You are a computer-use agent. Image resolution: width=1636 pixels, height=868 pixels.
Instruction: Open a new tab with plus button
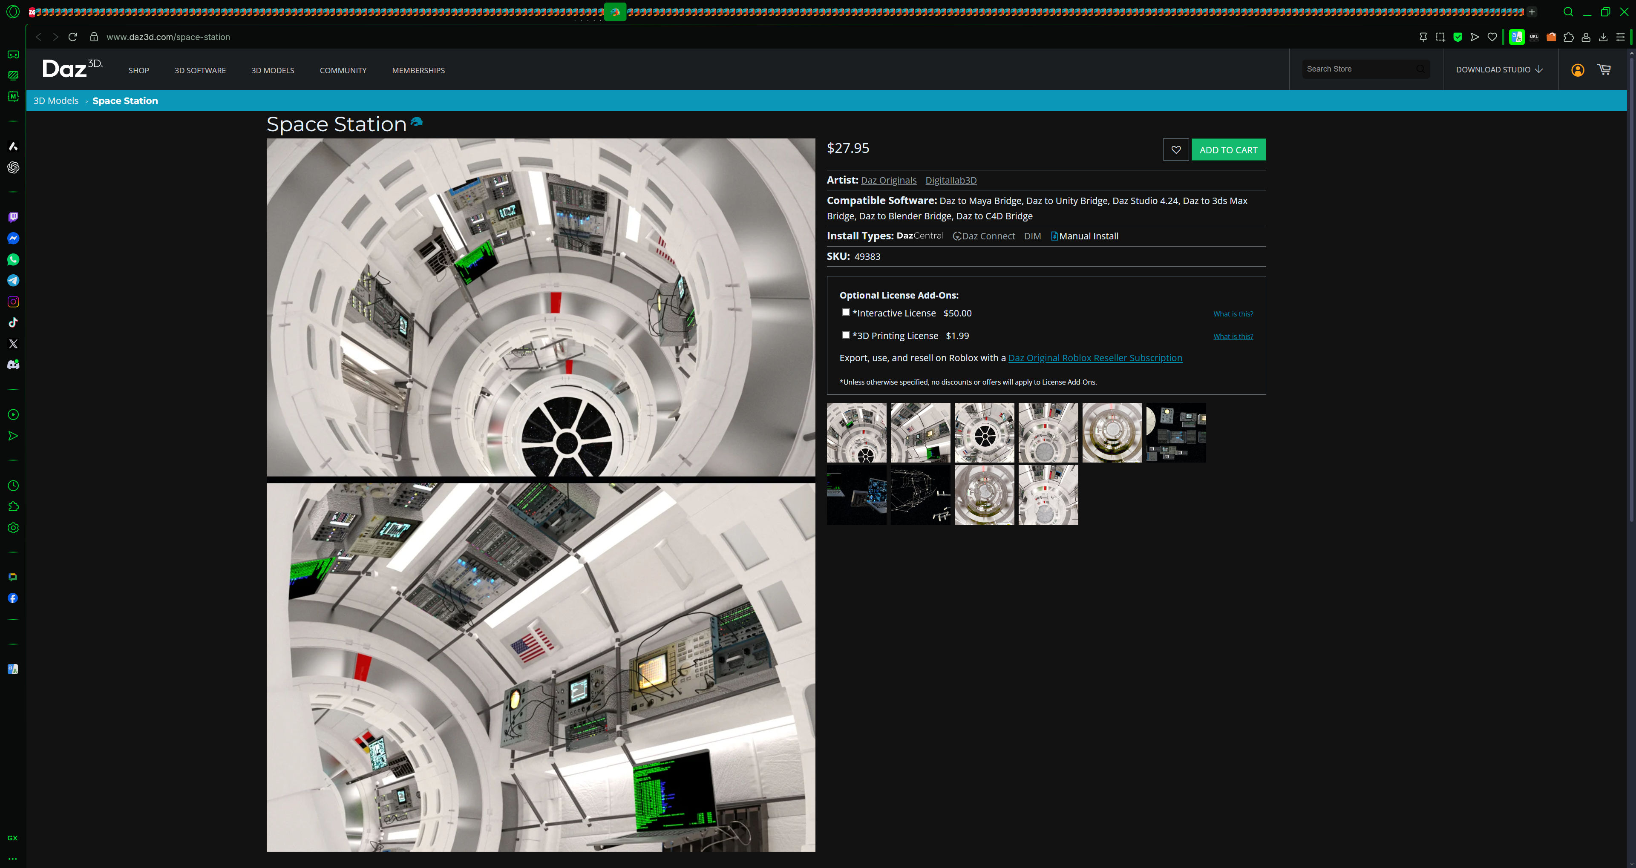pos(1532,11)
